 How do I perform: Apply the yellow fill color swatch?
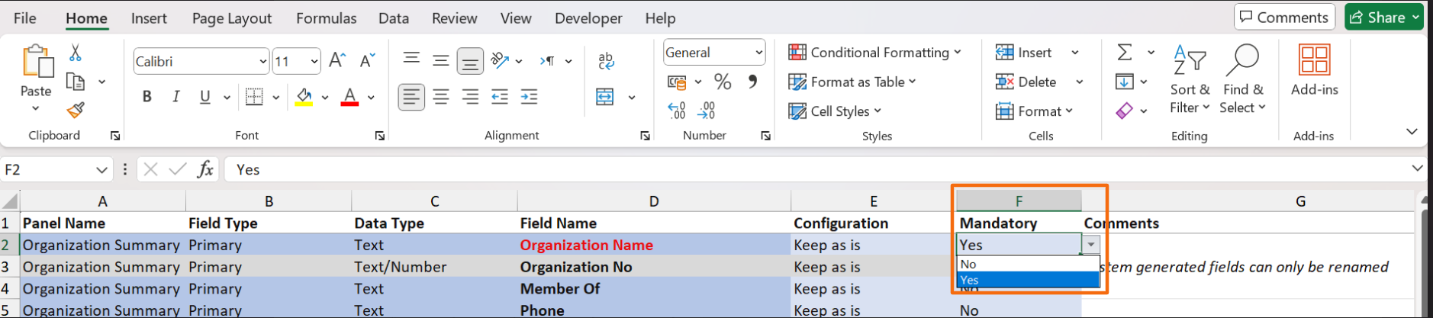[x=304, y=97]
